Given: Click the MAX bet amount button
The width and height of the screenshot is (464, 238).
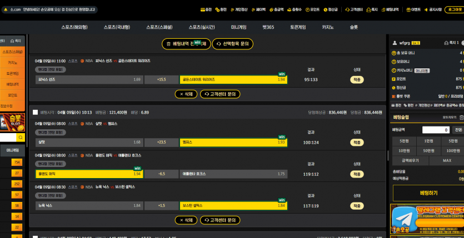Looking at the screenshot, I should 446,160.
